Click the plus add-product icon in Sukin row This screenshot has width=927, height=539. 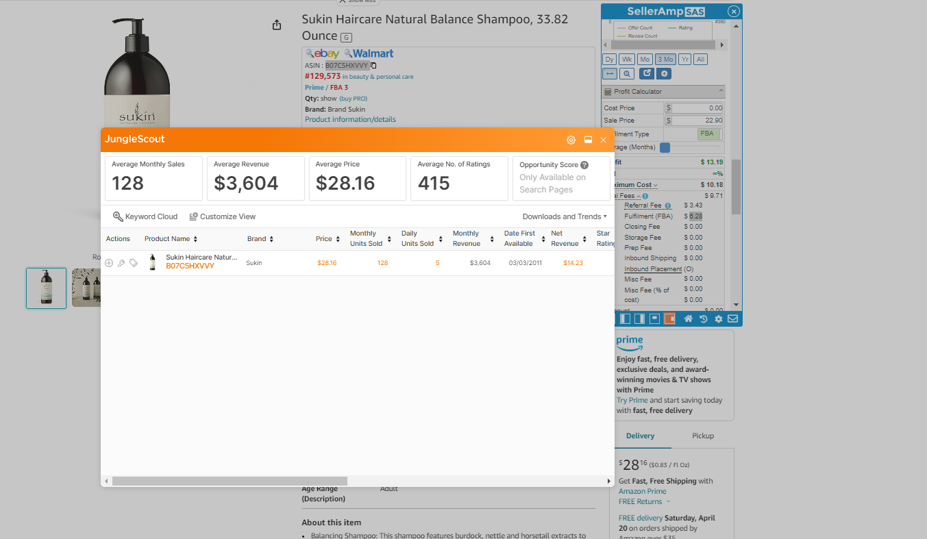[x=109, y=263]
